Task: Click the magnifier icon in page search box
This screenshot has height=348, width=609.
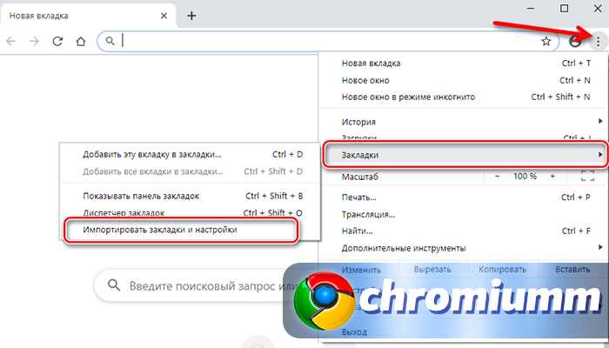Action: [x=113, y=285]
